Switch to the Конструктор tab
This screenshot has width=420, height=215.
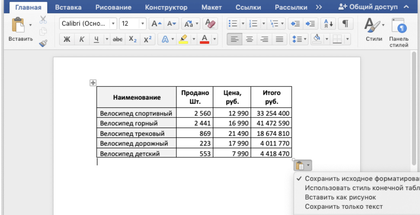tap(166, 7)
